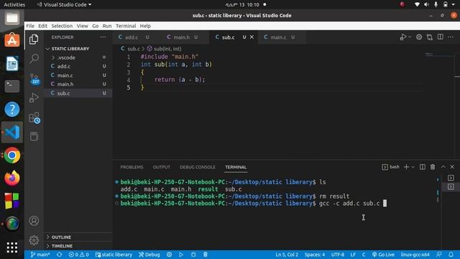Image resolution: width=460 pixels, height=259 pixels.
Task: Split the editor to the right
Action: 441,37
